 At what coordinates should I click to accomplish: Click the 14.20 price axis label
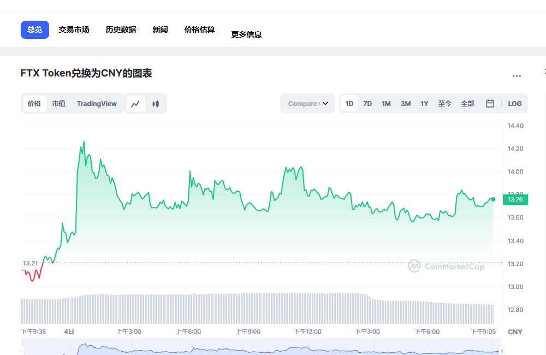pyautogui.click(x=515, y=149)
